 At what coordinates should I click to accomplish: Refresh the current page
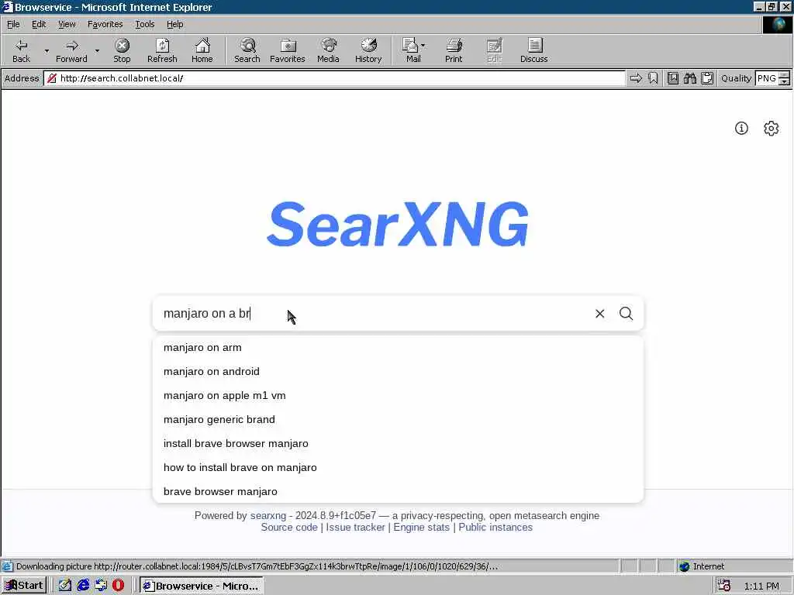162,50
